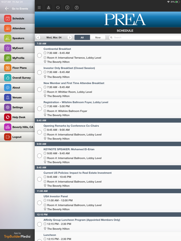
Task: Open the Attendees menu item
Action: [17, 28]
